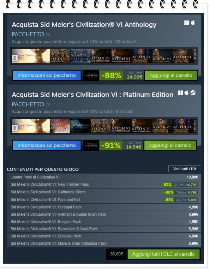The width and height of the screenshot is (209, 269).
Task: Click the Windows icon on the Anthology package
Action: 187,23
